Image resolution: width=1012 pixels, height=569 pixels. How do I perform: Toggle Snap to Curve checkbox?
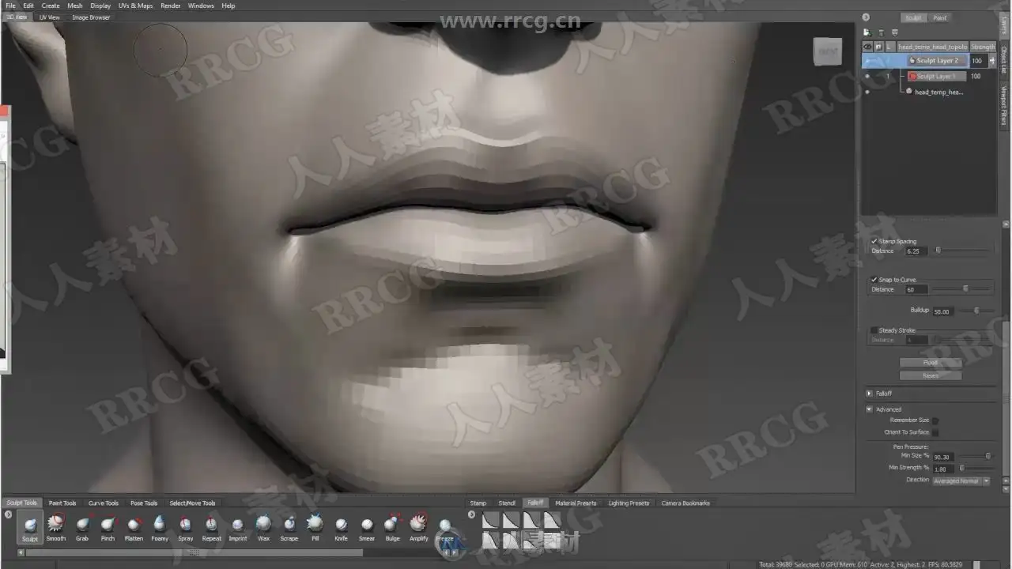[874, 279]
